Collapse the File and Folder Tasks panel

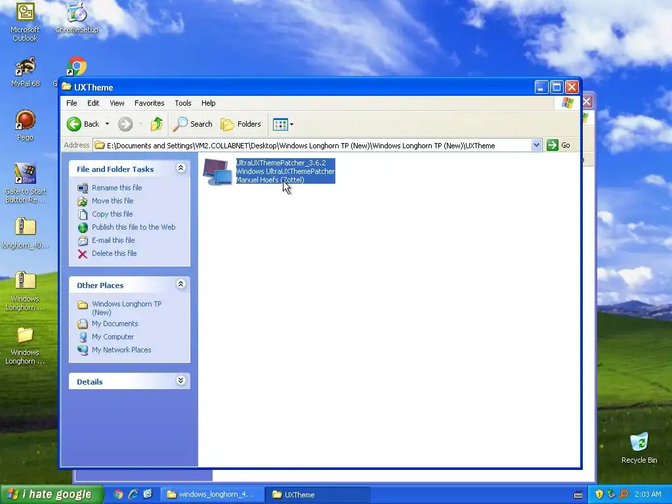181,168
